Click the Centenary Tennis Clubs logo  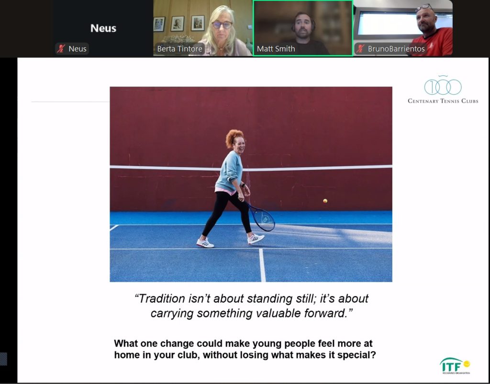443,90
